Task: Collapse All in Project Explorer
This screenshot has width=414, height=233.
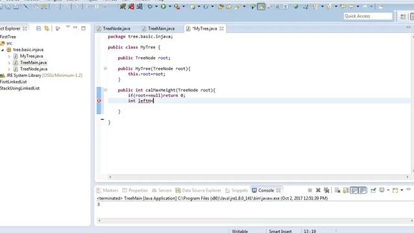Action: (x=39, y=28)
